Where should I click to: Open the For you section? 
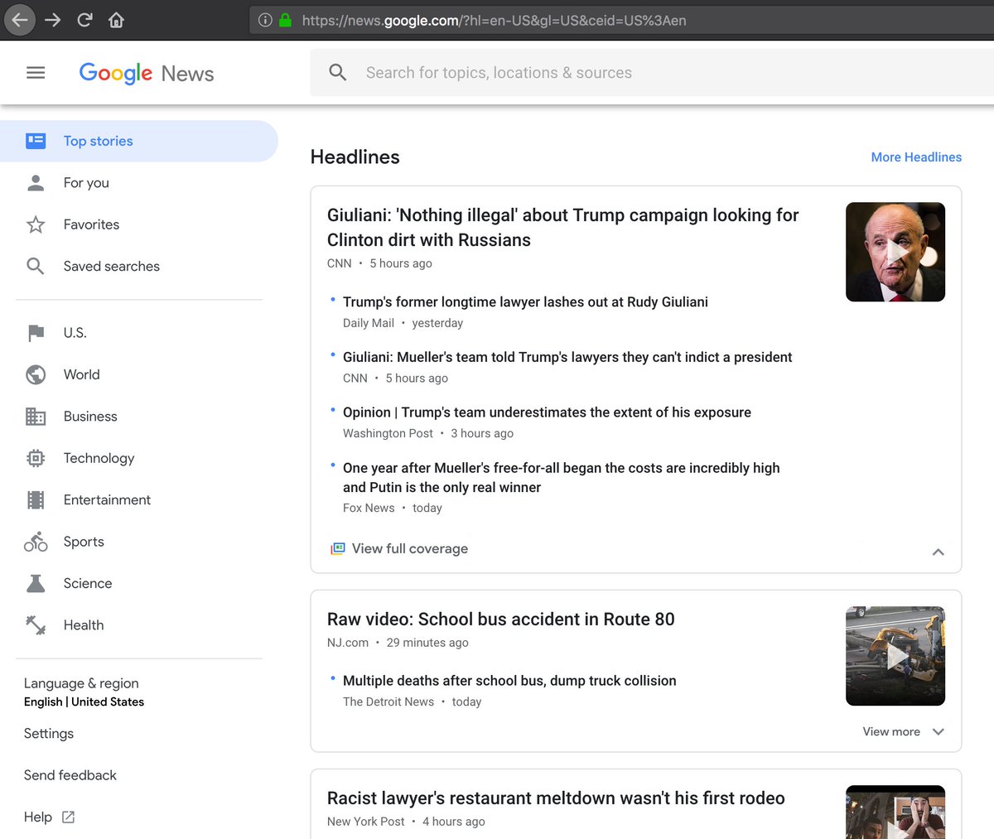click(86, 183)
